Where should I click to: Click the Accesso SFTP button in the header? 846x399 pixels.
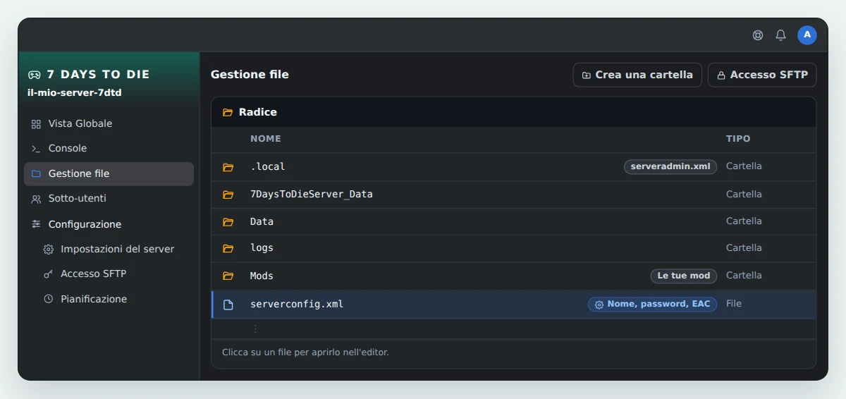pyautogui.click(x=762, y=75)
